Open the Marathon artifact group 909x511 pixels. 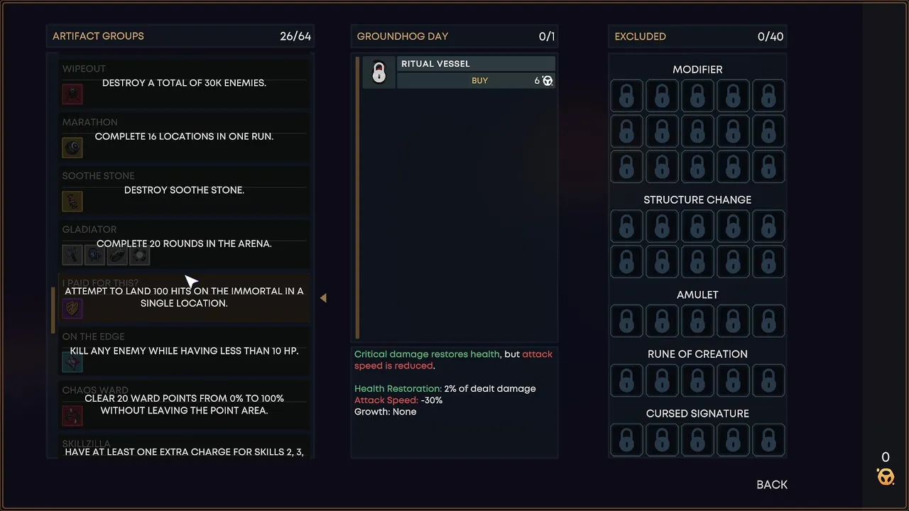(x=184, y=136)
